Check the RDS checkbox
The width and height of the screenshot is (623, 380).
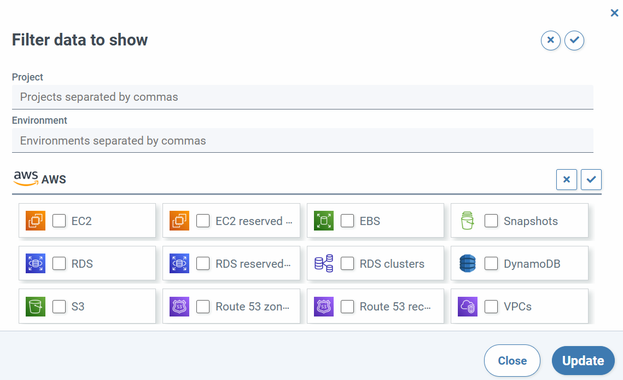[x=59, y=263]
